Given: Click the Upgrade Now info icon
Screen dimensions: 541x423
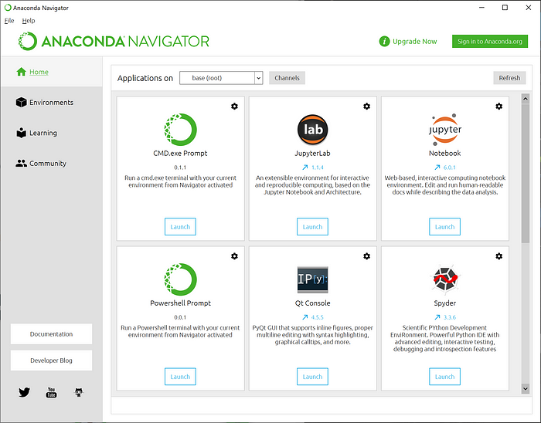Looking at the screenshot, I should coord(384,42).
